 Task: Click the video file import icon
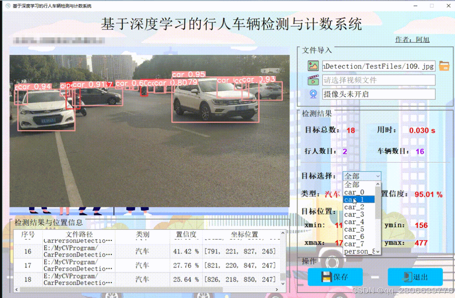click(313, 80)
